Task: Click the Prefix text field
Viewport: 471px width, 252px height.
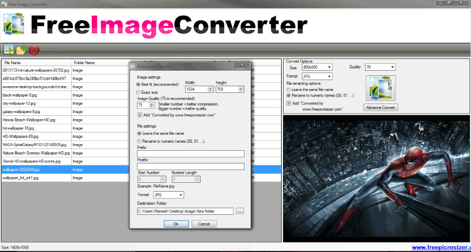Action: point(191,154)
